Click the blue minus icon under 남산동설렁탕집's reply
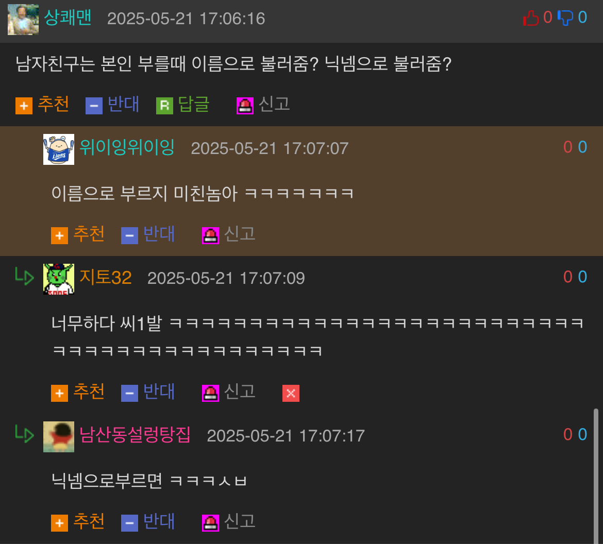Viewport: 603px width, 544px height. [129, 523]
